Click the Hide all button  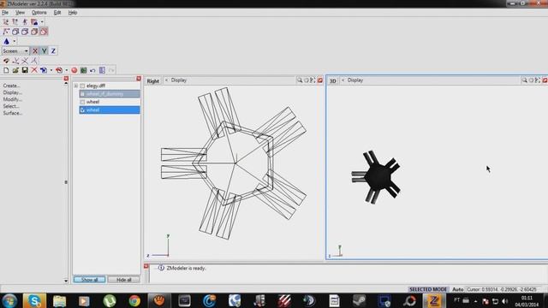click(123, 280)
